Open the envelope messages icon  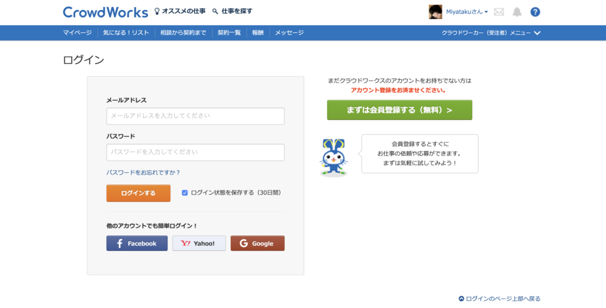(499, 12)
